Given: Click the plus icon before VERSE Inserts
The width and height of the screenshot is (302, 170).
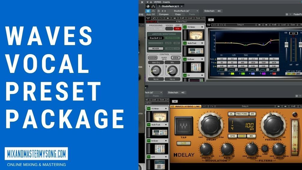Looking at the screenshot, I should [x=151, y=2].
